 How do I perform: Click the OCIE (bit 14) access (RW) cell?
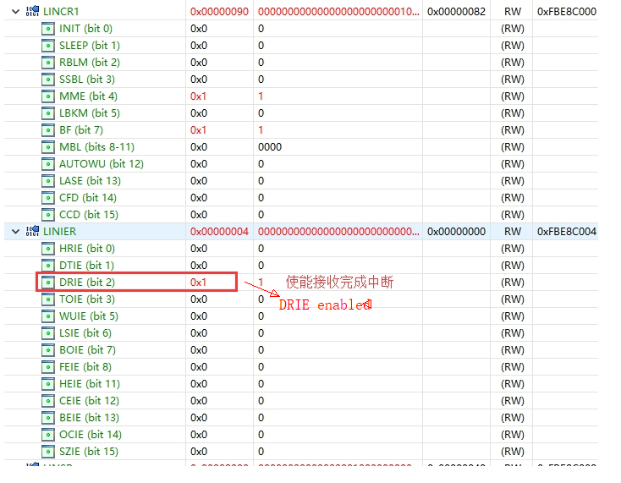pyautogui.click(x=513, y=435)
